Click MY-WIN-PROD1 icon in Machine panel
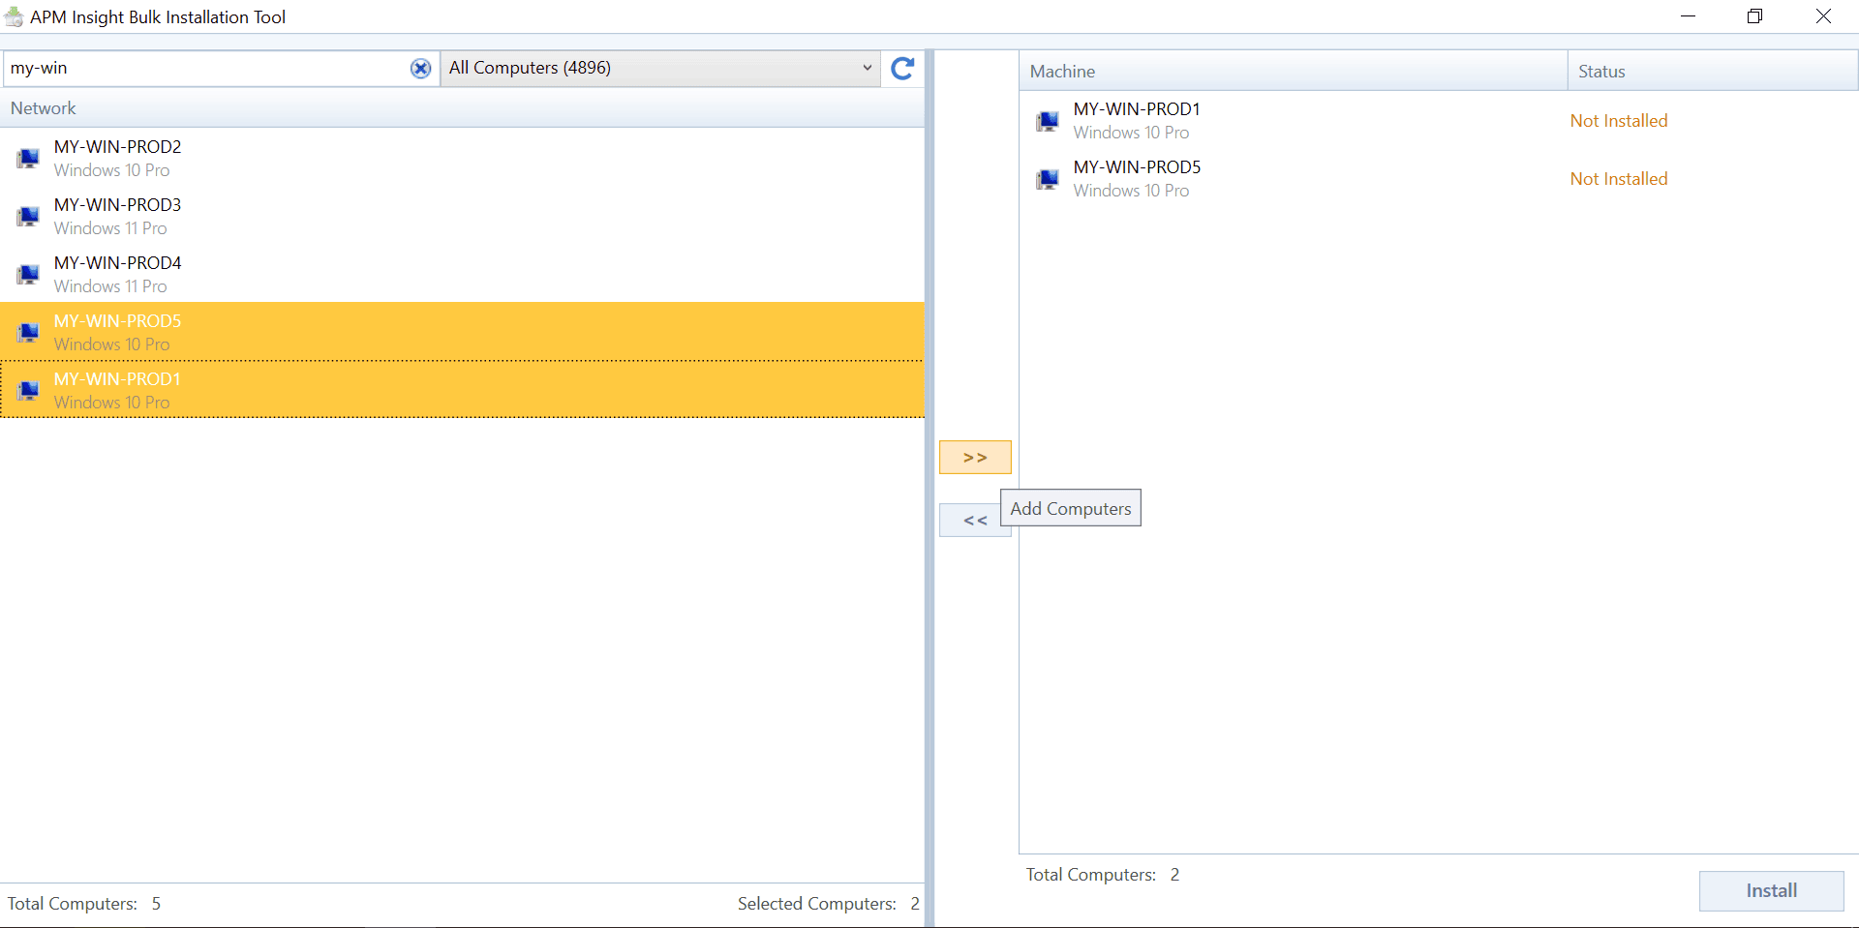Viewport: 1859px width, 928px height. [1048, 121]
